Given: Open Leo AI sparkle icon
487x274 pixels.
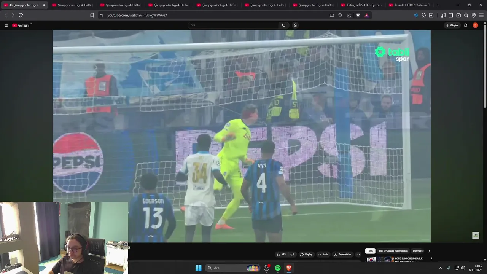Looking at the screenshot, I should 466,15.
